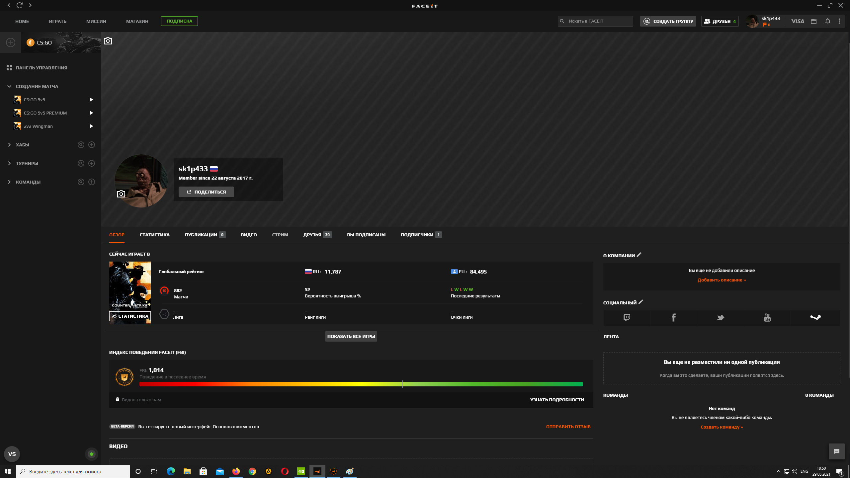
Task: Expand the ТУРНИРЫ section
Action: pos(9,163)
